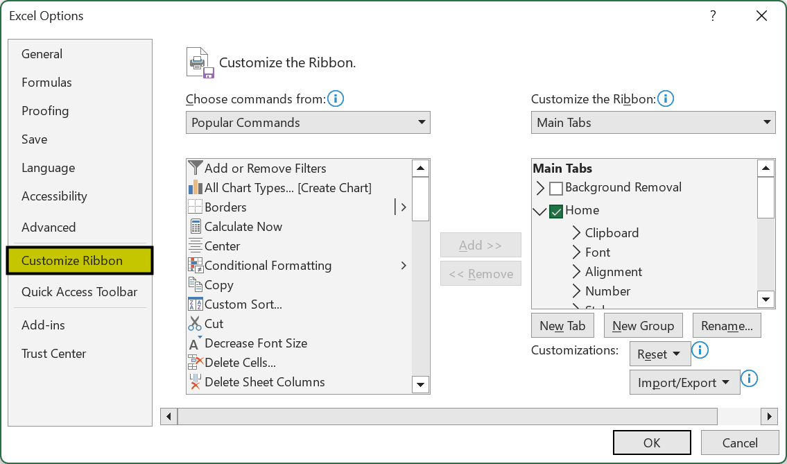
Task: Expand the Font group
Action: point(576,252)
